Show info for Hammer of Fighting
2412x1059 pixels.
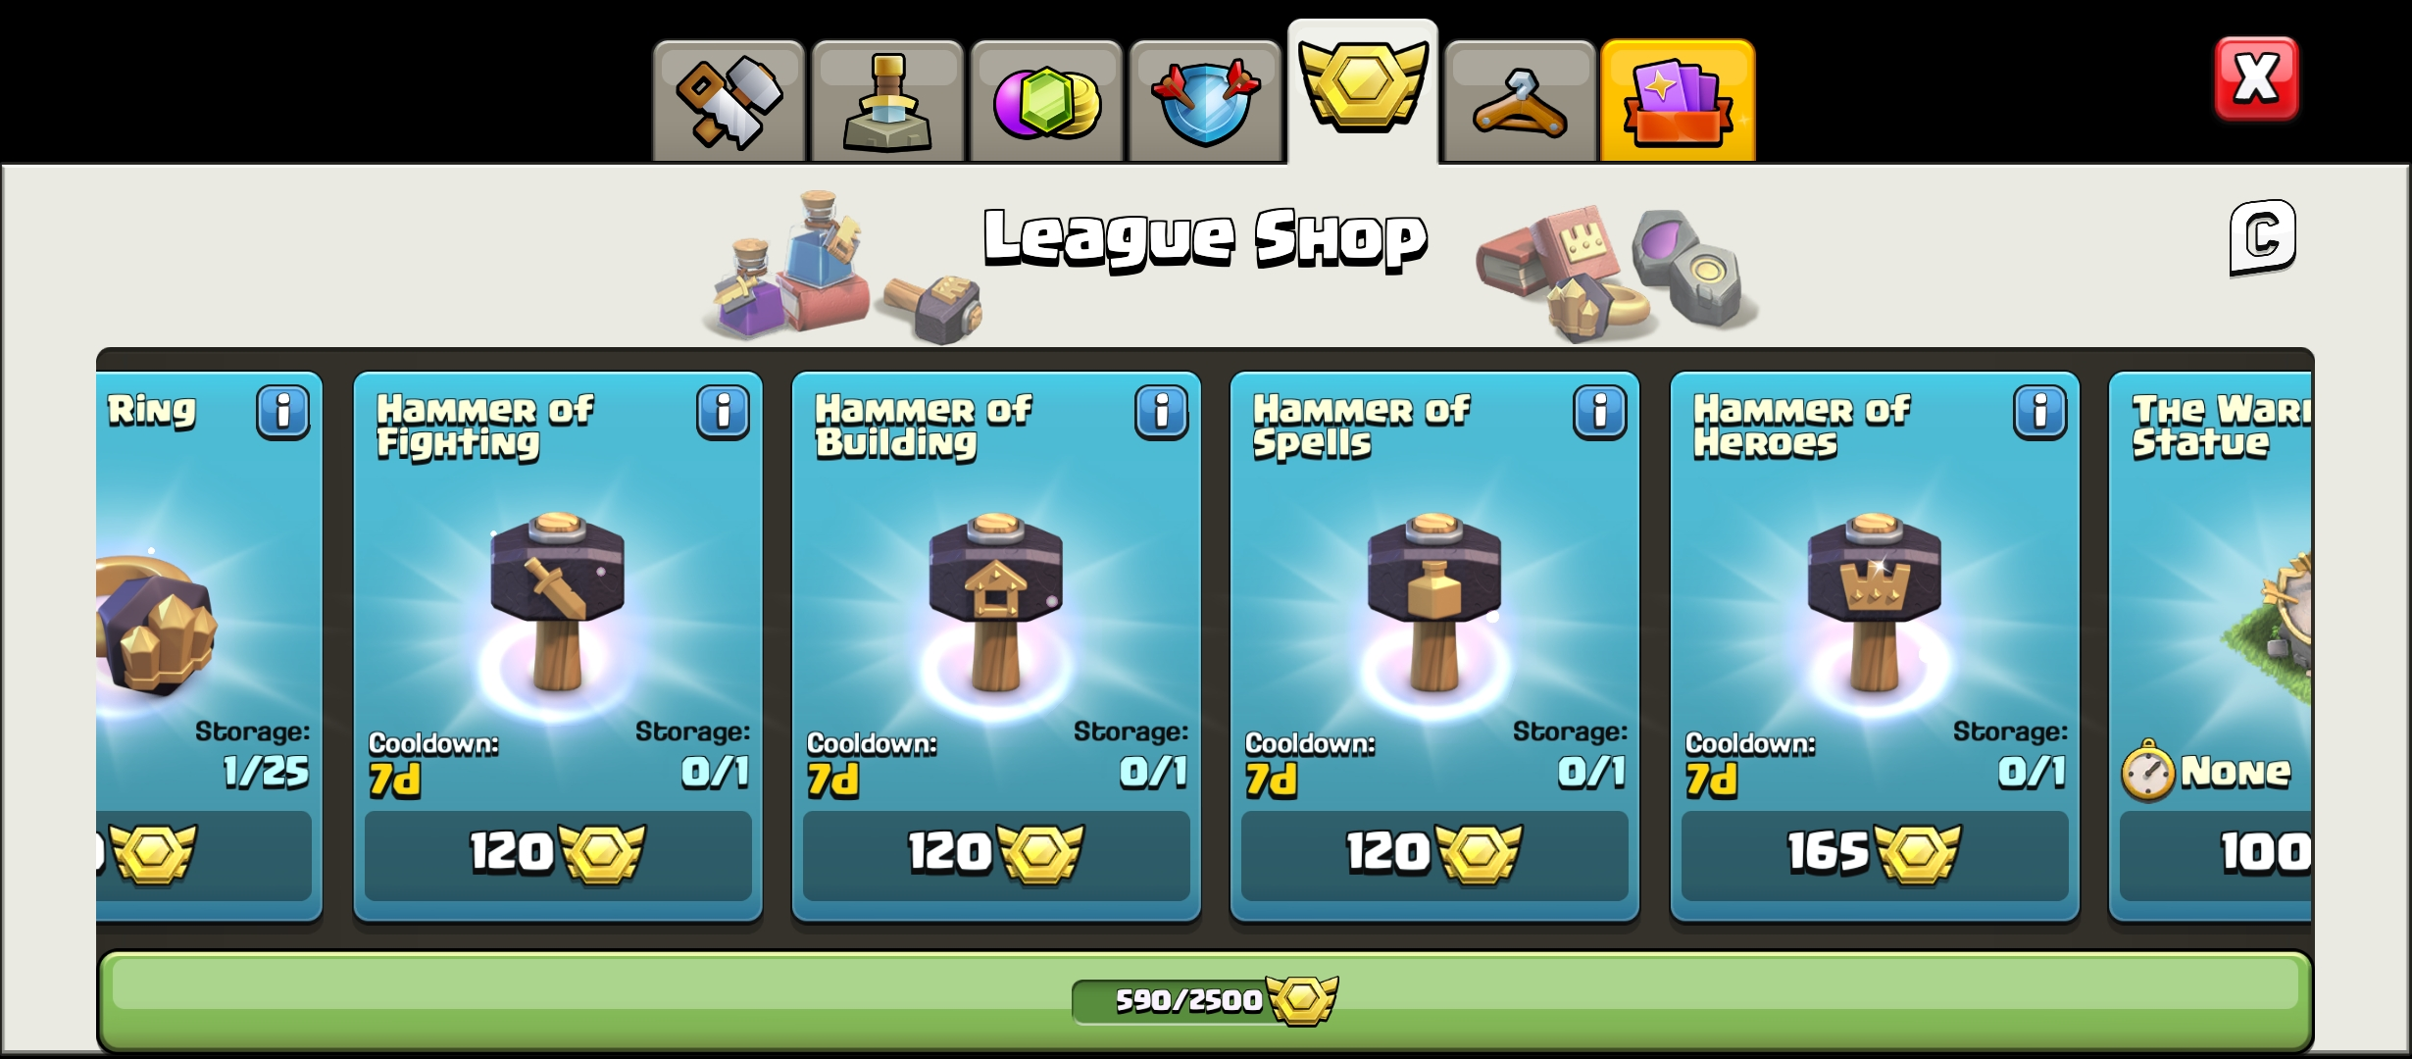[724, 412]
